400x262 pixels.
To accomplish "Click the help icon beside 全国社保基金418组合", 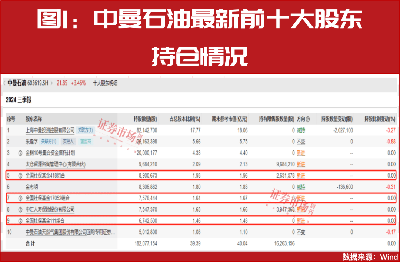I will tap(20, 176).
